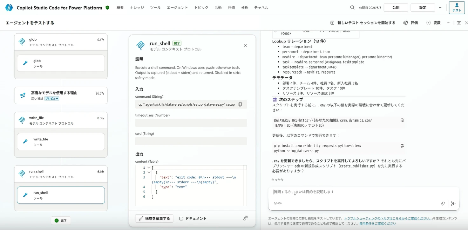This screenshot has width=468, height=230.
Task: Click the 26.67s duration text
Action: [x=100, y=93]
